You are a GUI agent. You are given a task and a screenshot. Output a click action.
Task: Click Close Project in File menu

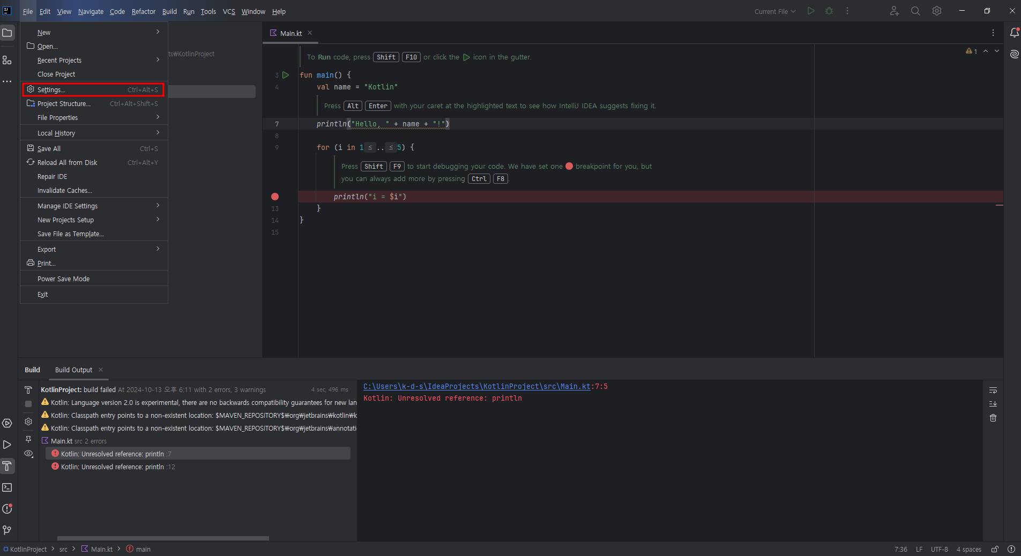pyautogui.click(x=94, y=74)
